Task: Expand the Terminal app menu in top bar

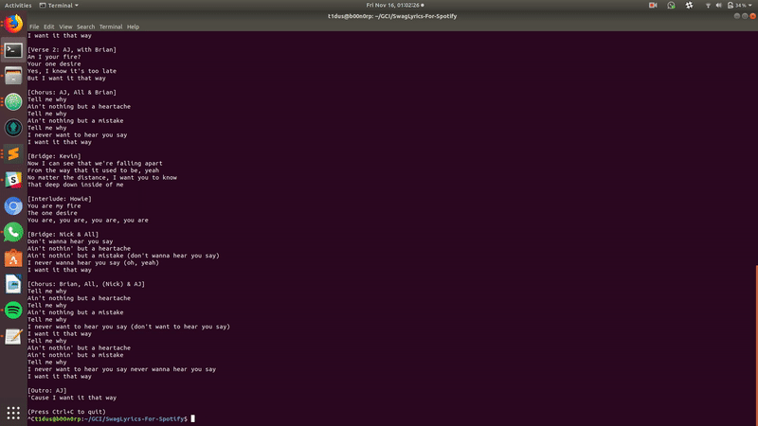Action: pos(59,6)
